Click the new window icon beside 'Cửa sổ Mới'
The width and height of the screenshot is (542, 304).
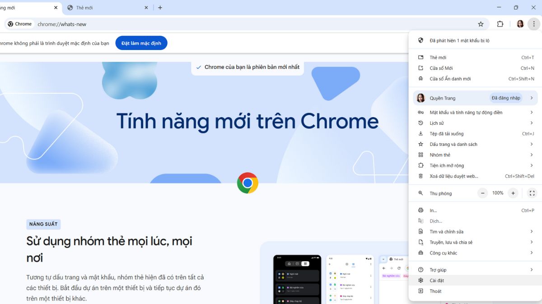coord(421,68)
